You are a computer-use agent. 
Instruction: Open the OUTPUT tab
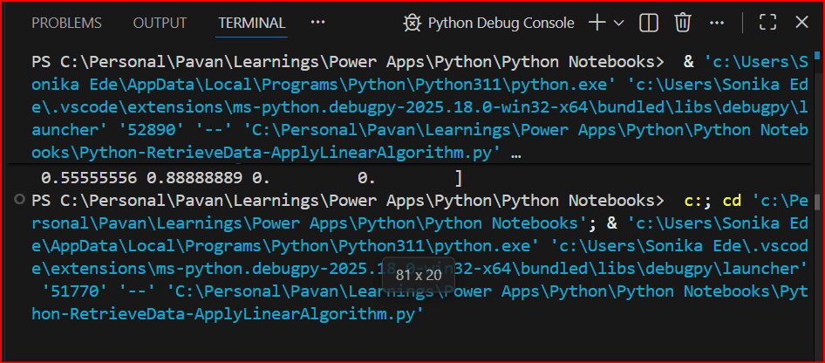(x=160, y=24)
